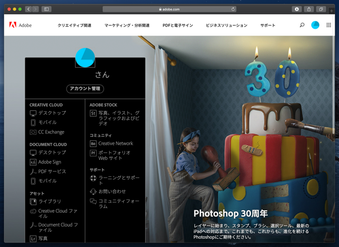This screenshot has width=339, height=247.
Task: Click the Behance Bē icon
Action: (93, 144)
